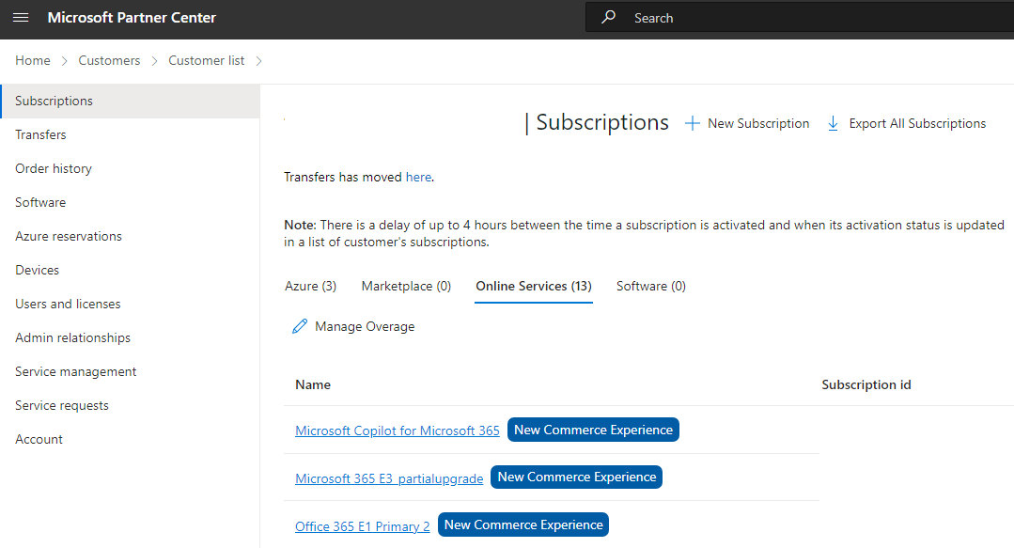Select Subscriptions in the sidebar
This screenshot has height=548, width=1014.
point(130,101)
